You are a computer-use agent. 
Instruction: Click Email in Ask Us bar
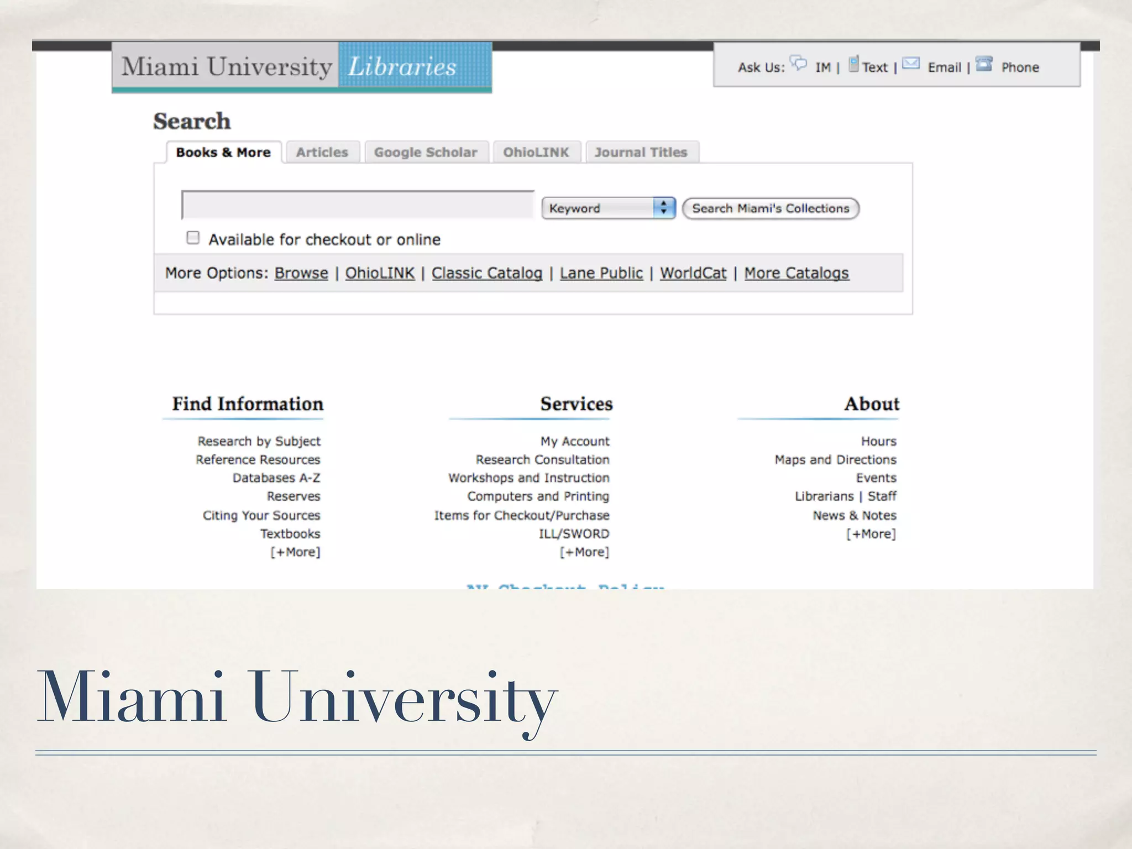[945, 67]
